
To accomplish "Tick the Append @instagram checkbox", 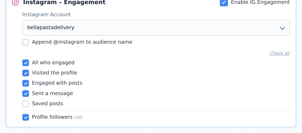I will click(26, 42).
